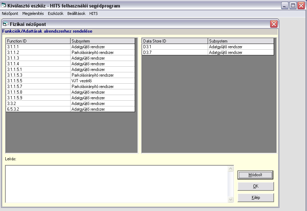The width and height of the screenshot is (307, 211).
Task: Click the Leírás scrollbar up arrow
Action: 231,168
